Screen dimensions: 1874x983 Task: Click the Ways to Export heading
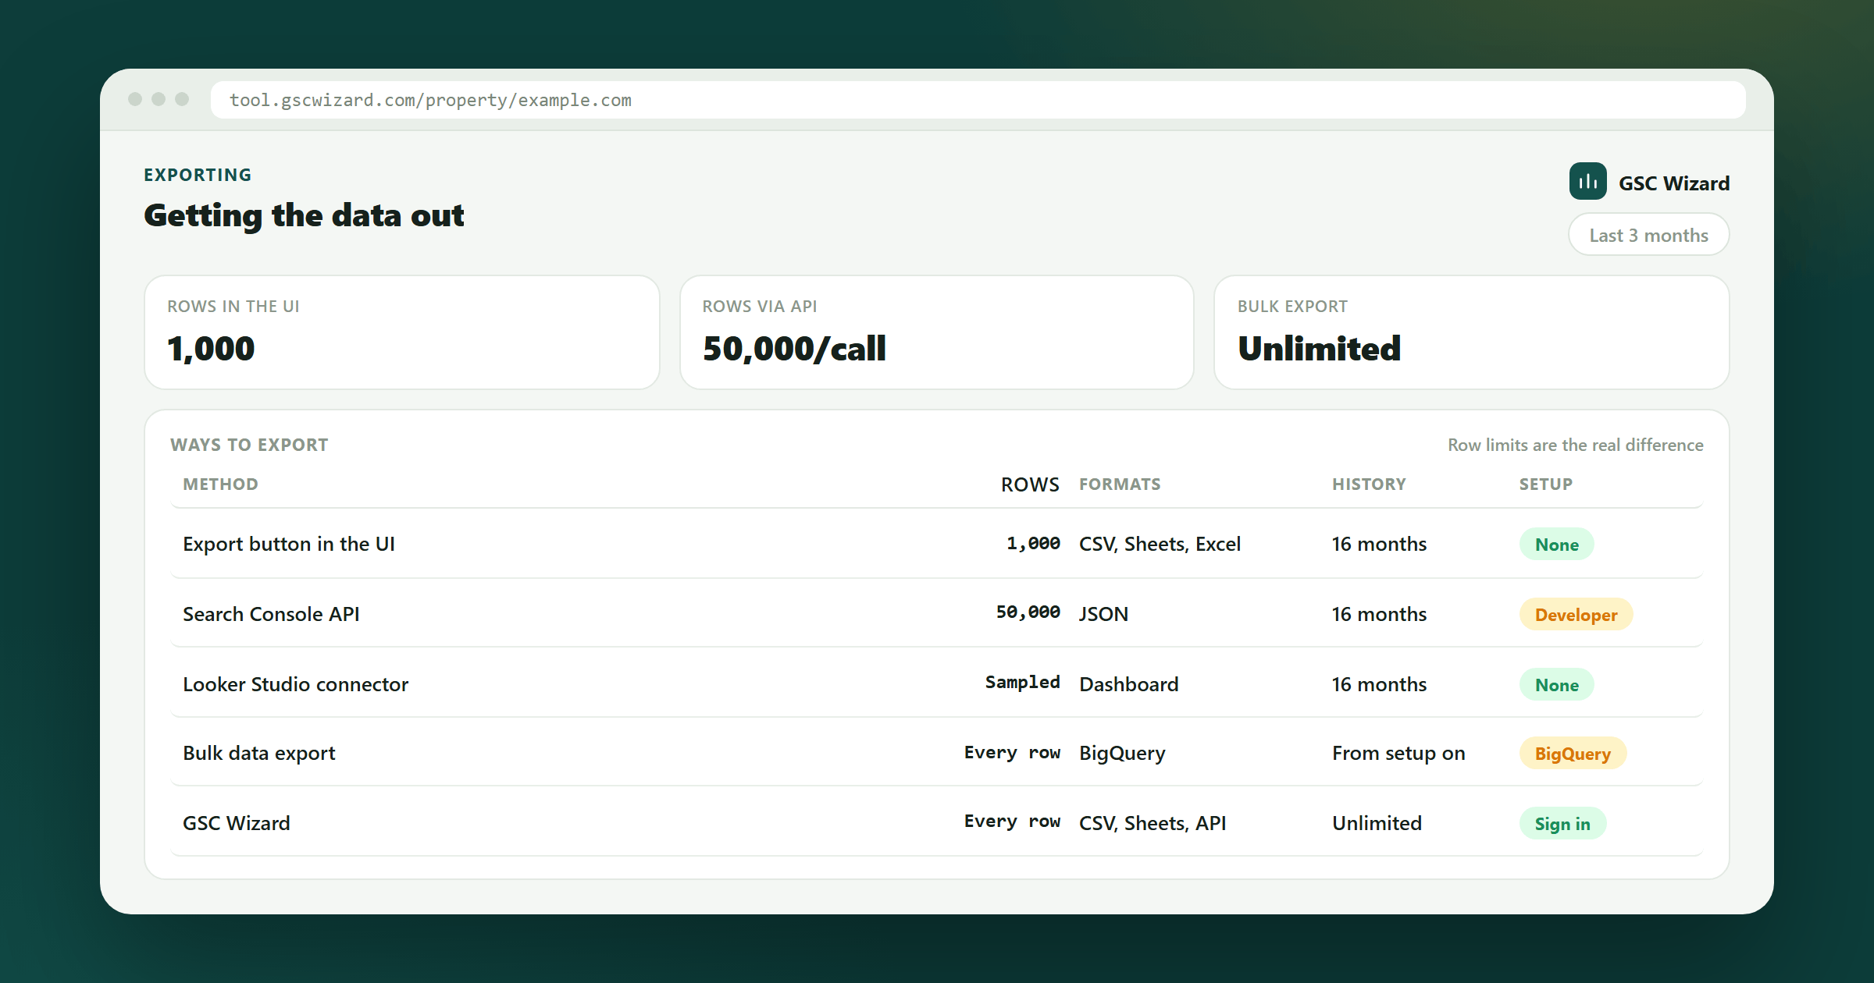249,445
